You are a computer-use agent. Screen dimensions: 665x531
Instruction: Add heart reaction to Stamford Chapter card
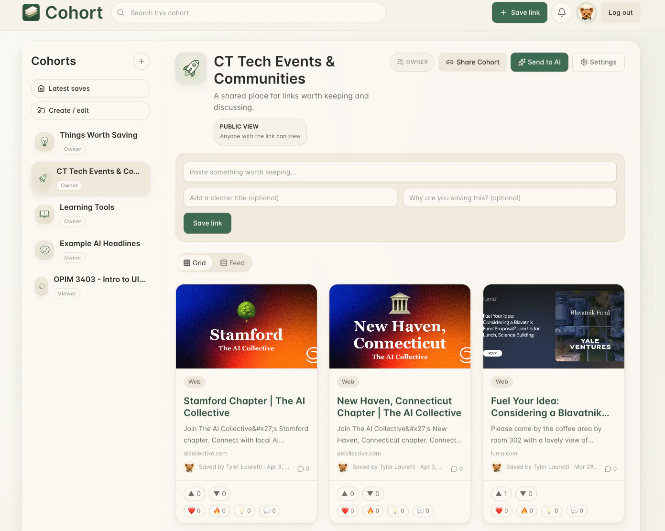tap(195, 511)
